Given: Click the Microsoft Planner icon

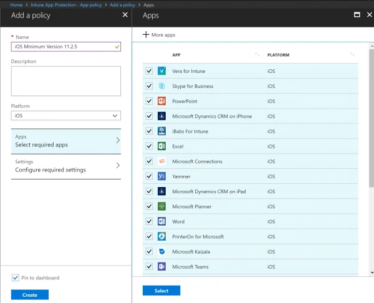Looking at the screenshot, I should [x=161, y=206].
